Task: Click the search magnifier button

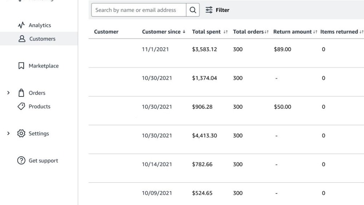Action: pyautogui.click(x=193, y=10)
